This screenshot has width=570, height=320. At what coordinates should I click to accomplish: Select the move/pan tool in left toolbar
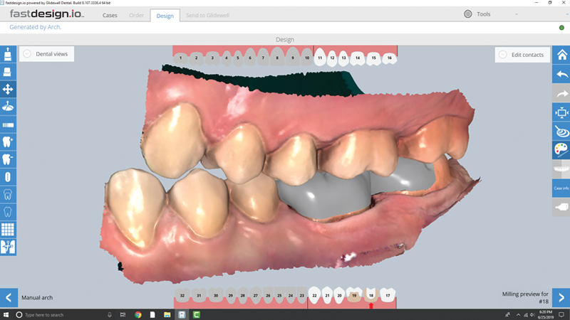[x=9, y=89]
